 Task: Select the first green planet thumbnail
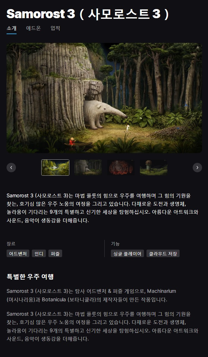[x=55, y=168]
